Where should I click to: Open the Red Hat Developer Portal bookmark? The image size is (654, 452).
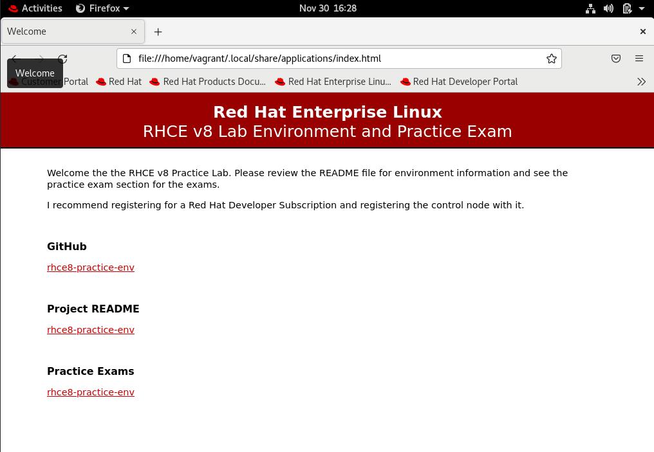459,82
